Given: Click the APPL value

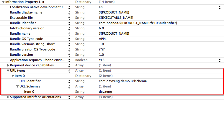Looking at the screenshot, I should (103, 39).
